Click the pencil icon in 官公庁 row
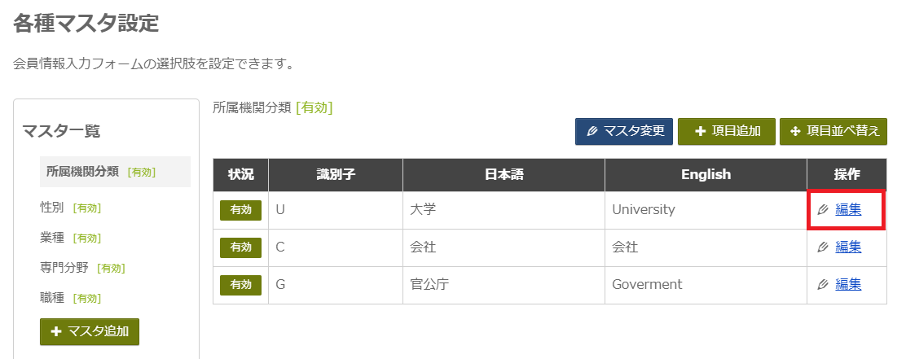This screenshot has width=906, height=359. (824, 285)
